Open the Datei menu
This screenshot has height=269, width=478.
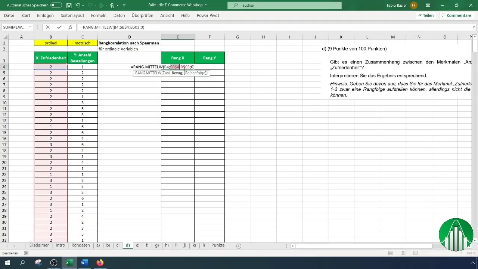(x=9, y=15)
